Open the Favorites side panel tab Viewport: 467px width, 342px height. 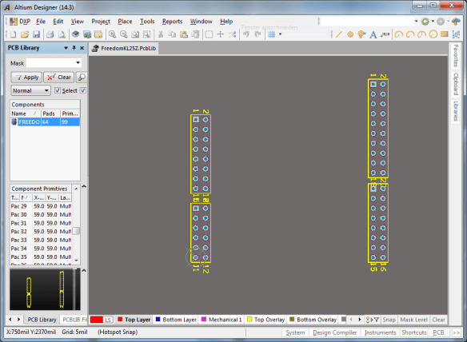coord(456,56)
